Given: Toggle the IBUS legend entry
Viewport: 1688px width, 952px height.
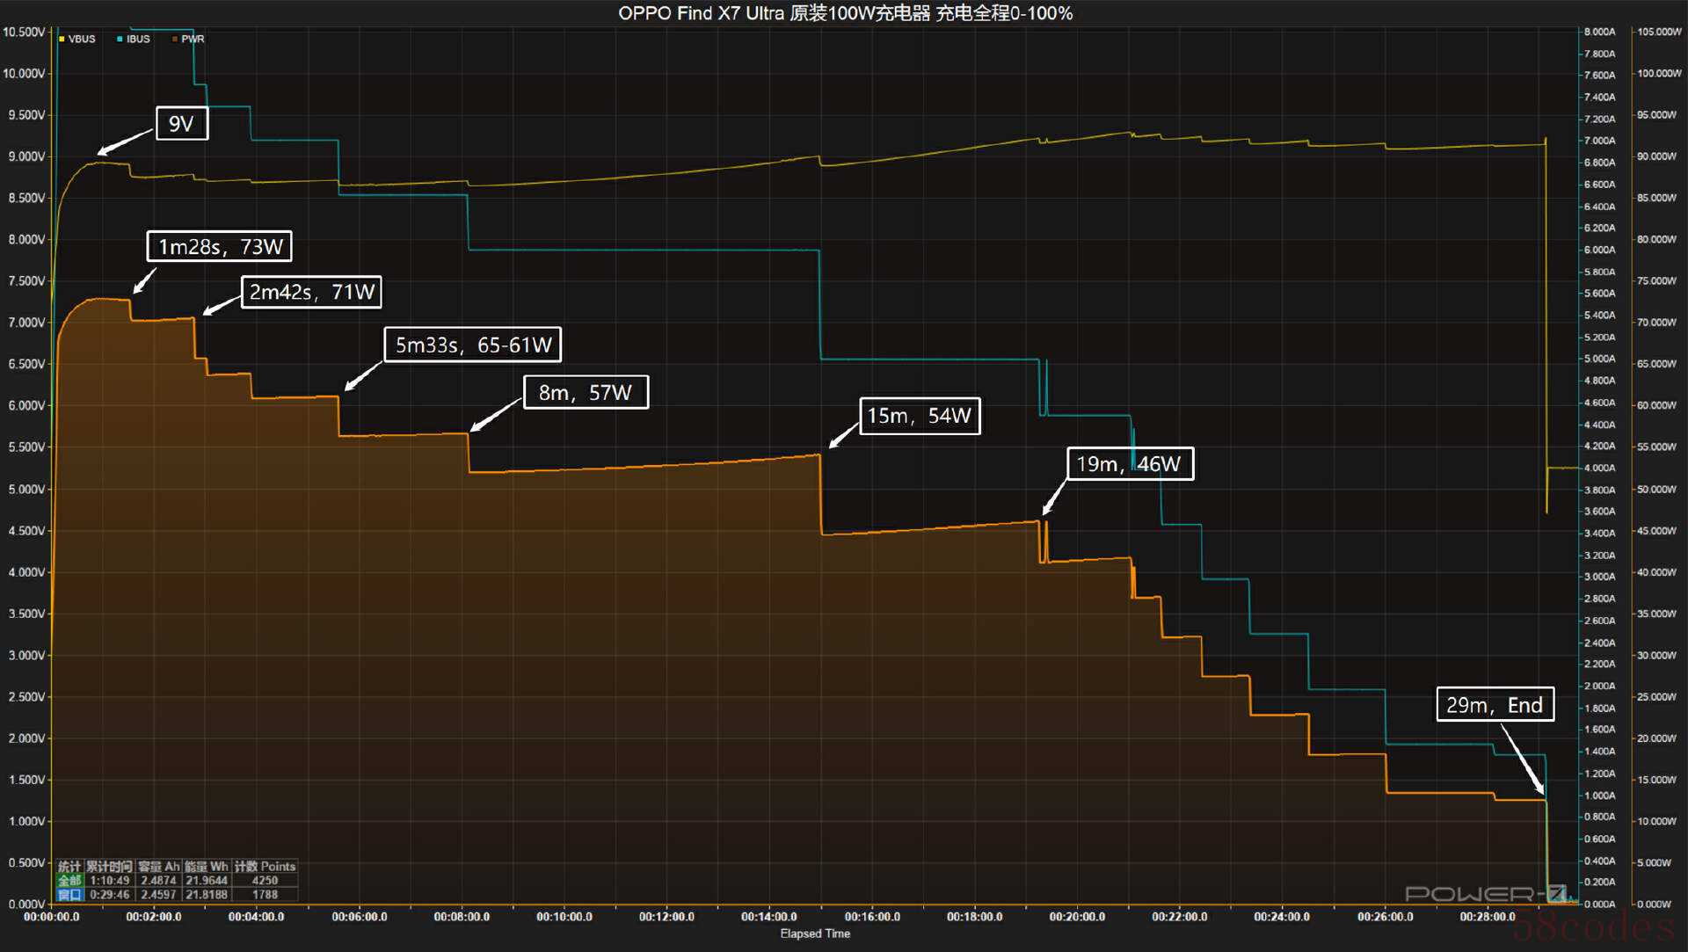Looking at the screenshot, I should (x=138, y=39).
